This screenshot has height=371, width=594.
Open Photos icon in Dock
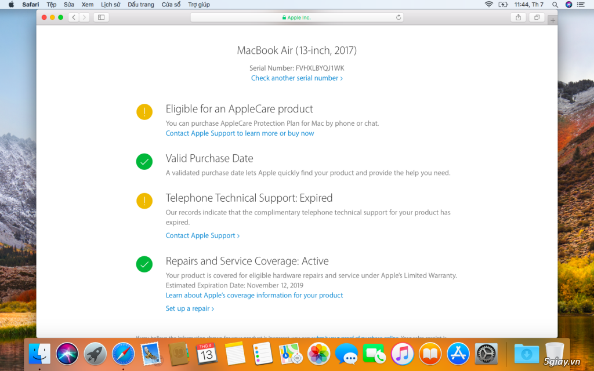pos(318,354)
